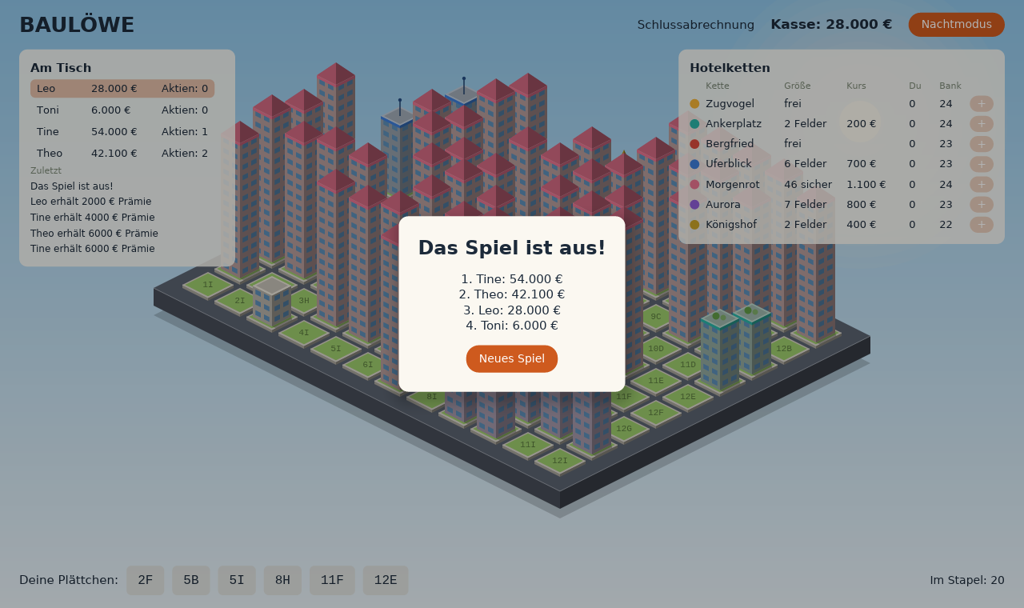
Task: Click board cell 5I
Action: [x=336, y=349]
